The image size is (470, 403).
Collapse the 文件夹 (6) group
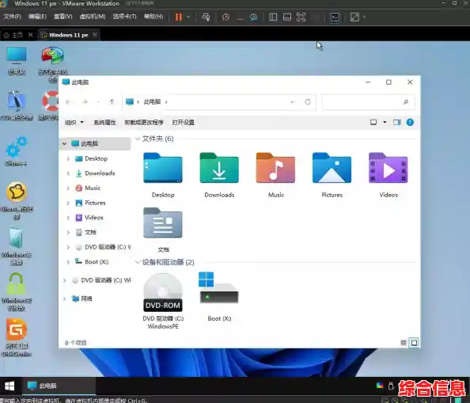(138, 139)
